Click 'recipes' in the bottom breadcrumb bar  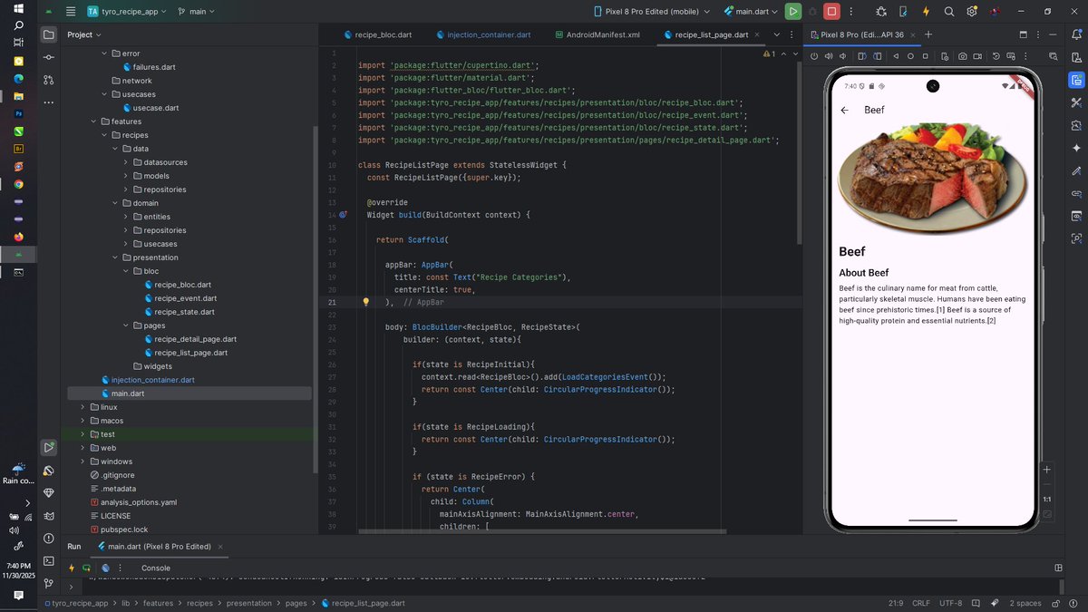coord(199,602)
